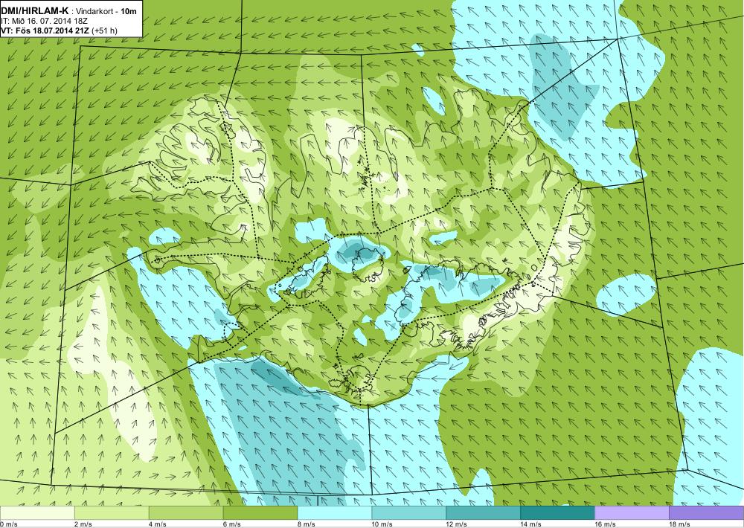This screenshot has height=528, width=744.
Task: Click the '18 m/s' legend label
Action: click(x=680, y=524)
